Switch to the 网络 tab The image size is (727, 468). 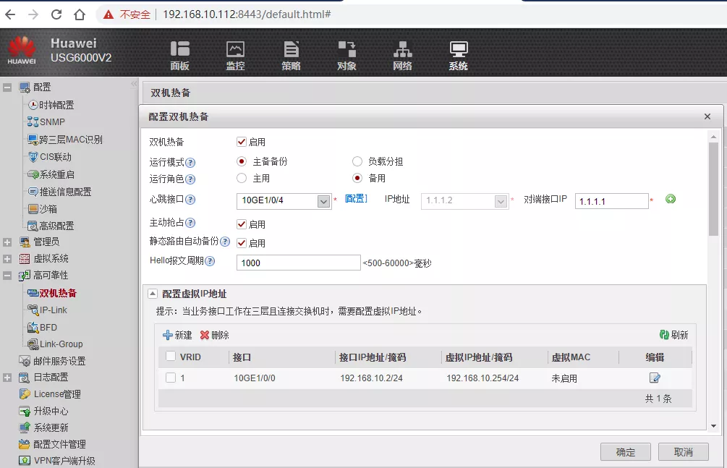[402, 55]
